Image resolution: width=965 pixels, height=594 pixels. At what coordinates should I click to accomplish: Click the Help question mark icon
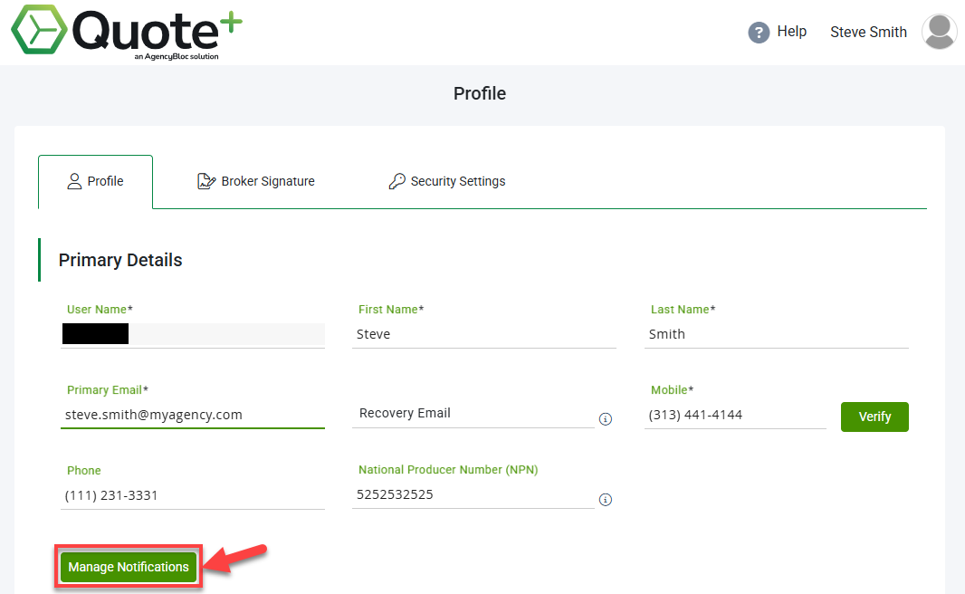759,32
